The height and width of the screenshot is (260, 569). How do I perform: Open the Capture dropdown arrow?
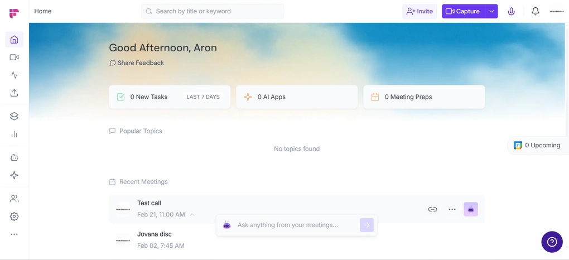[491, 11]
